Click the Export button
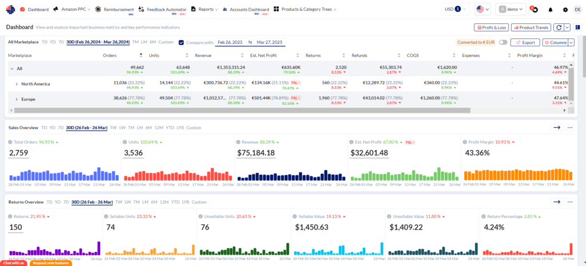The image size is (586, 266). [x=524, y=42]
